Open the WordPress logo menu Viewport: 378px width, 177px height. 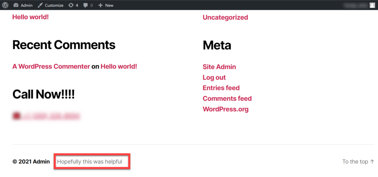5,5
